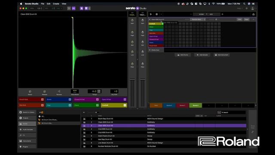Open the Create menu
This screenshot has height=155, width=275.
[56, 4]
